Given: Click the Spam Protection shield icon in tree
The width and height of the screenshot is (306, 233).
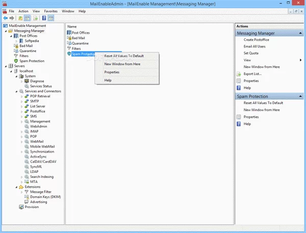Looking at the screenshot, I should pyautogui.click(x=16, y=61).
